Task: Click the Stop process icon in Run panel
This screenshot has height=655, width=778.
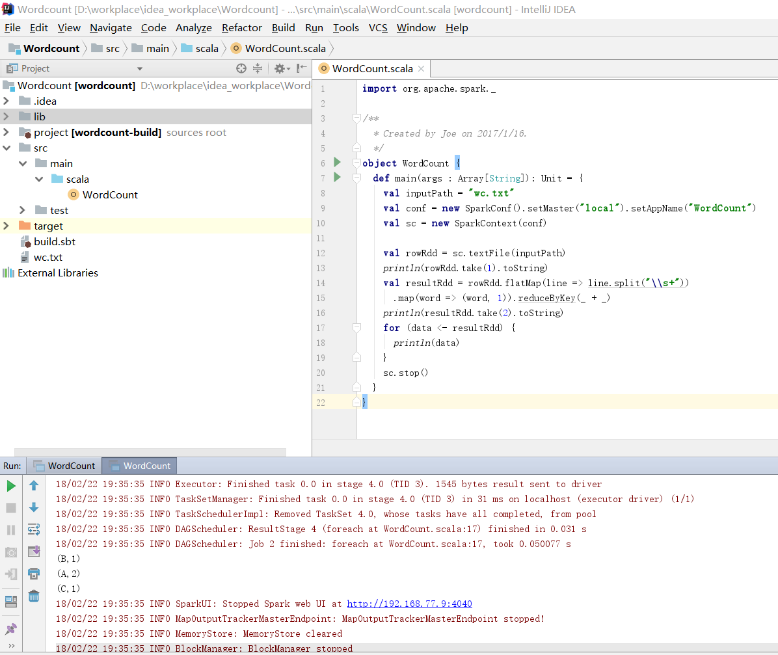Action: [x=11, y=507]
